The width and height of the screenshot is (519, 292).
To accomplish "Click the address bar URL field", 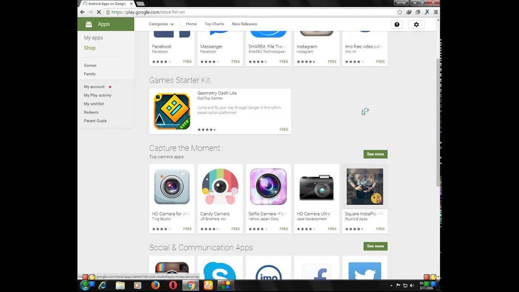I will (251, 12).
